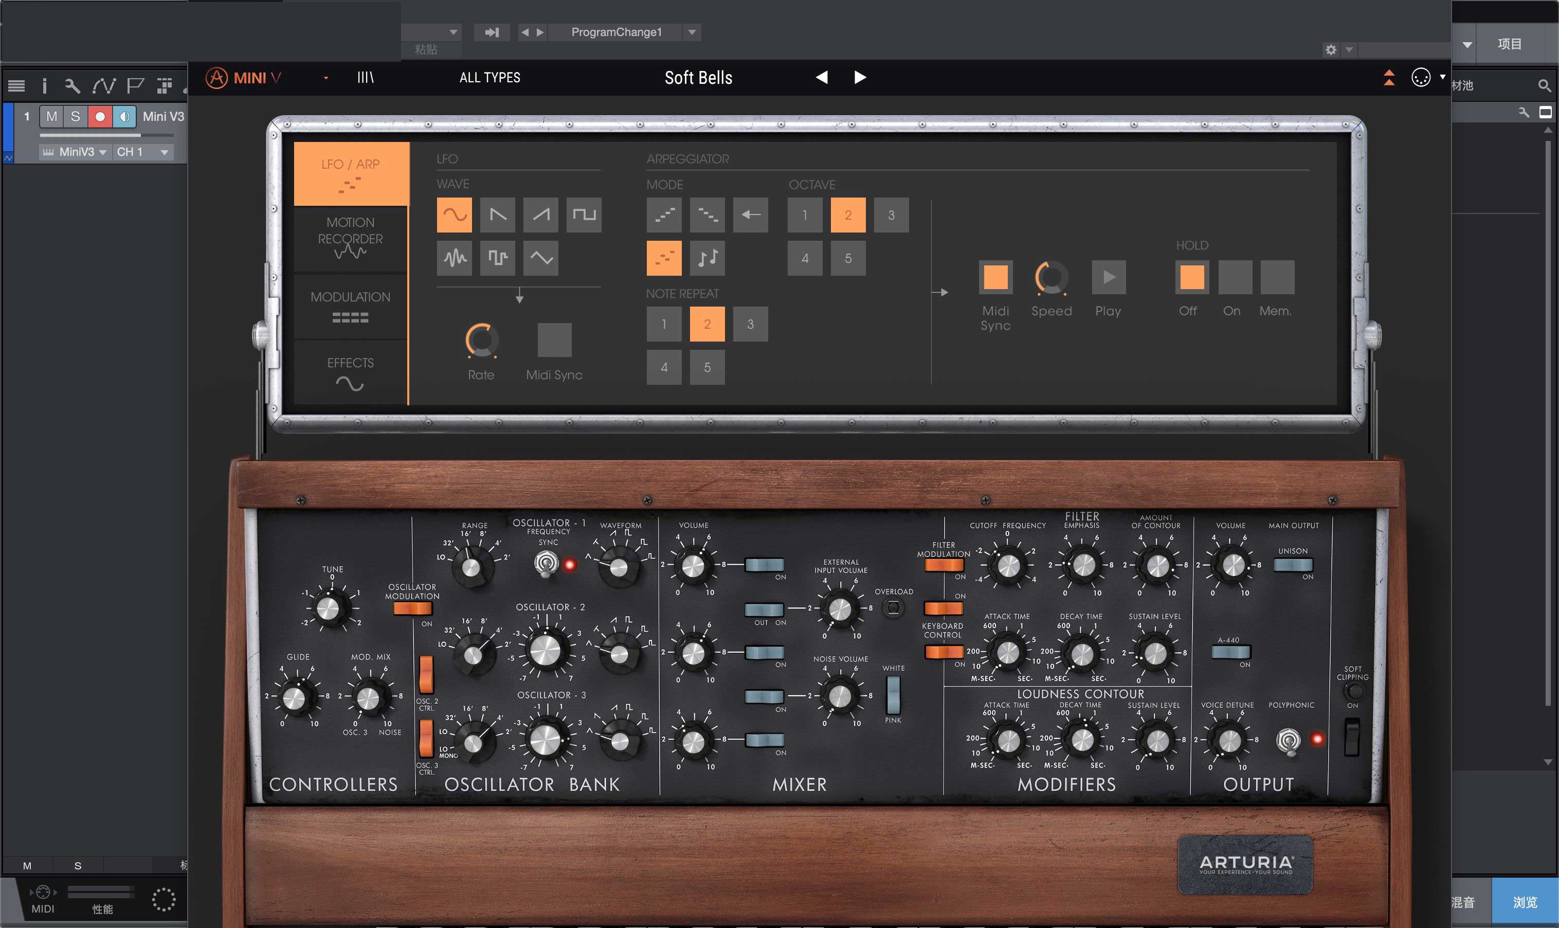
Task: Toggle LFO Midi Sync button
Action: (x=554, y=340)
